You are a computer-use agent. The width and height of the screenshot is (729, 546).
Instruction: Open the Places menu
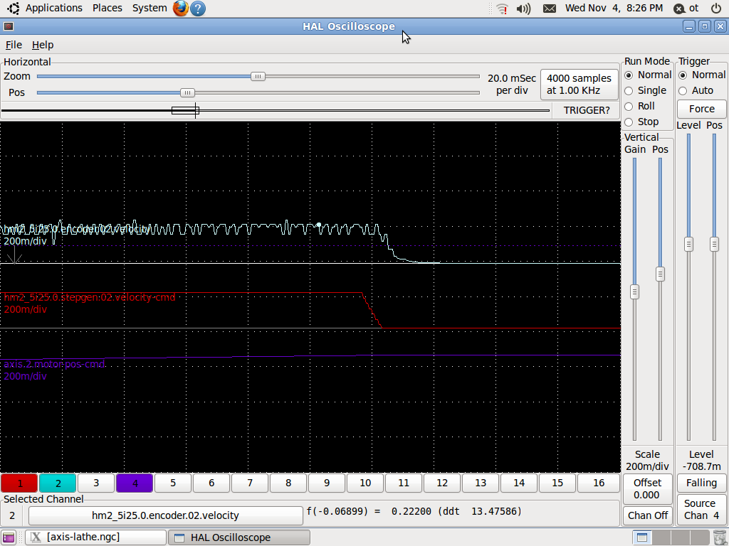tap(107, 8)
